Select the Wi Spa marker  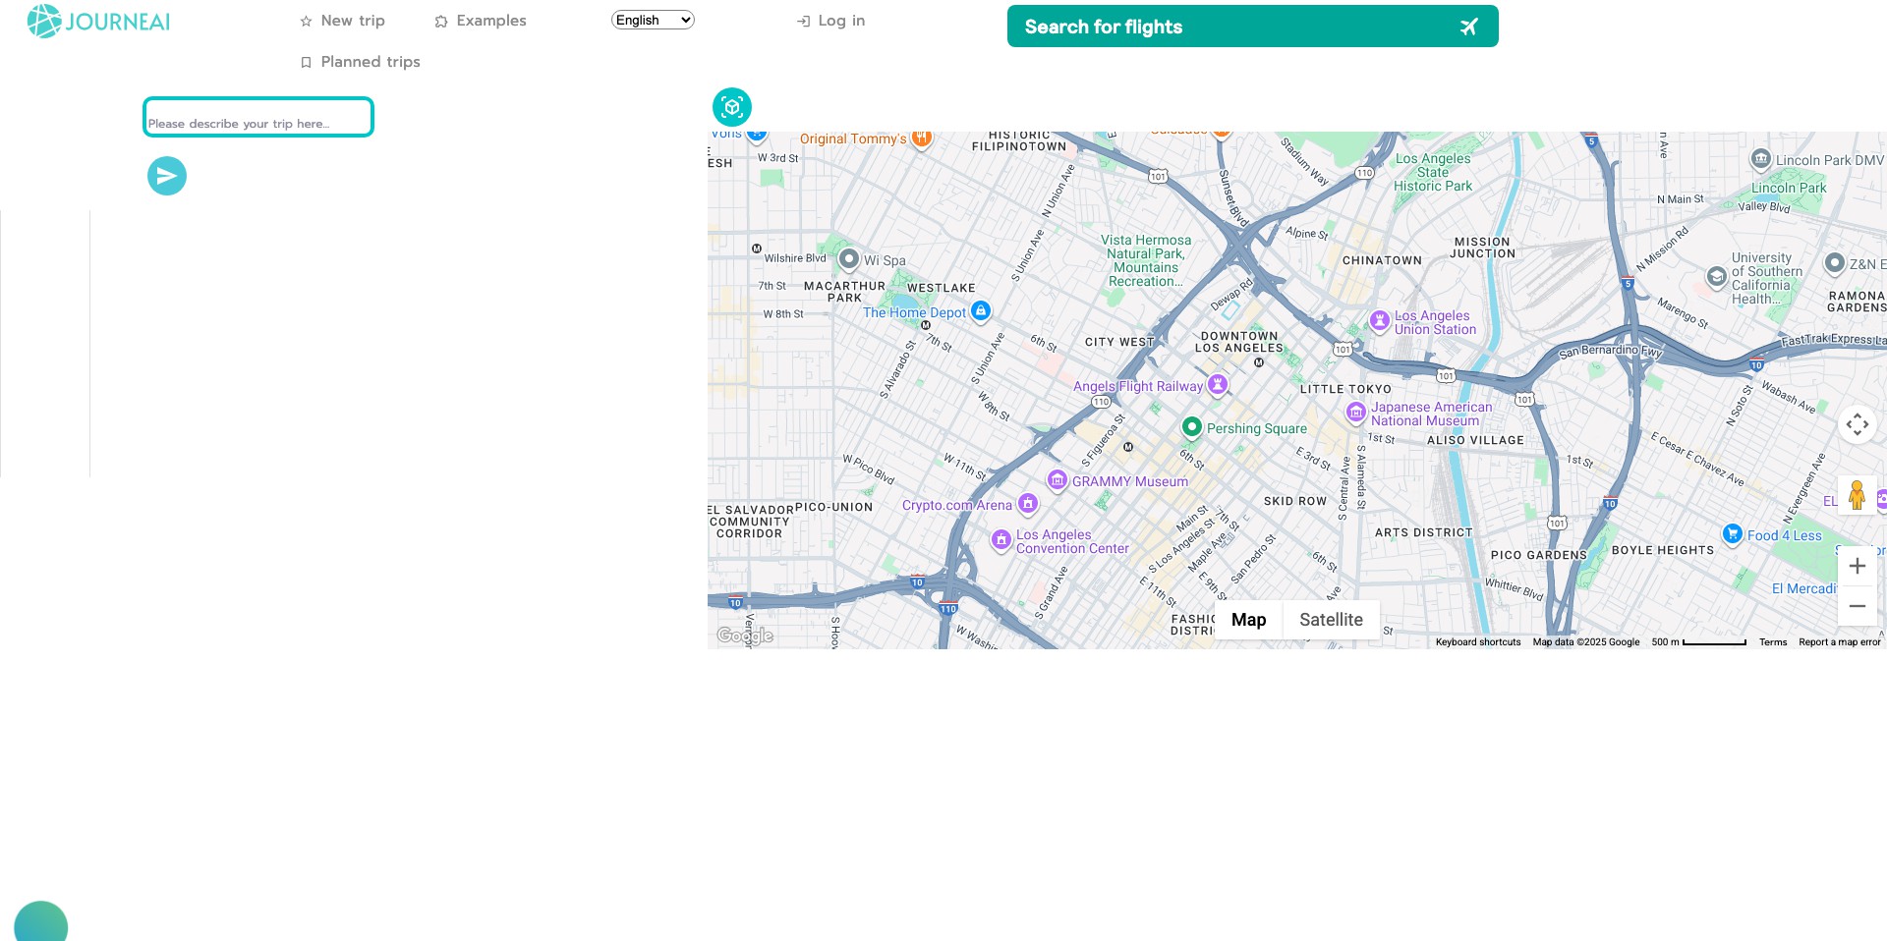[x=849, y=258]
